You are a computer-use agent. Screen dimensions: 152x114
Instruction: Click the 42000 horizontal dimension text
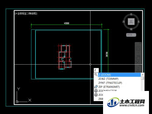click(67, 23)
